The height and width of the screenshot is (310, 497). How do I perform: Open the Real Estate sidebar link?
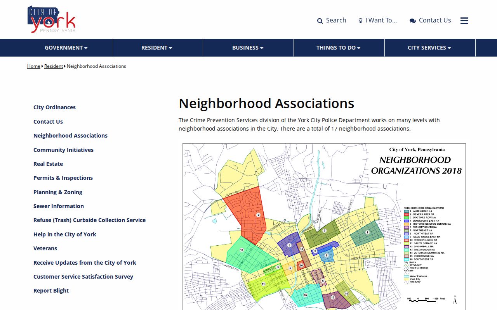click(48, 164)
